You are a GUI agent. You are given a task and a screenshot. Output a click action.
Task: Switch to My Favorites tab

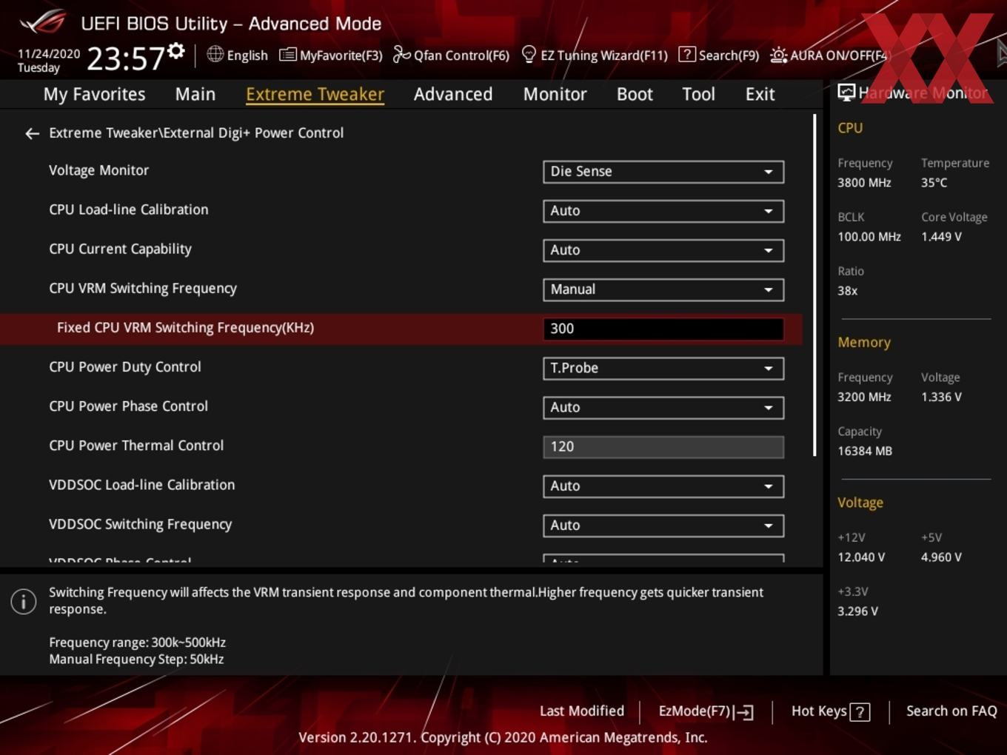(94, 94)
